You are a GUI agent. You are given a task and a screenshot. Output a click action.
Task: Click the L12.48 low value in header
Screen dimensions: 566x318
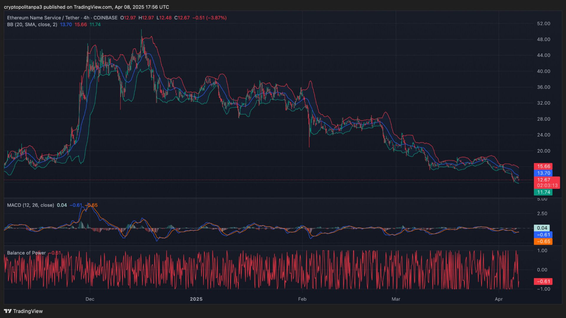pos(164,18)
